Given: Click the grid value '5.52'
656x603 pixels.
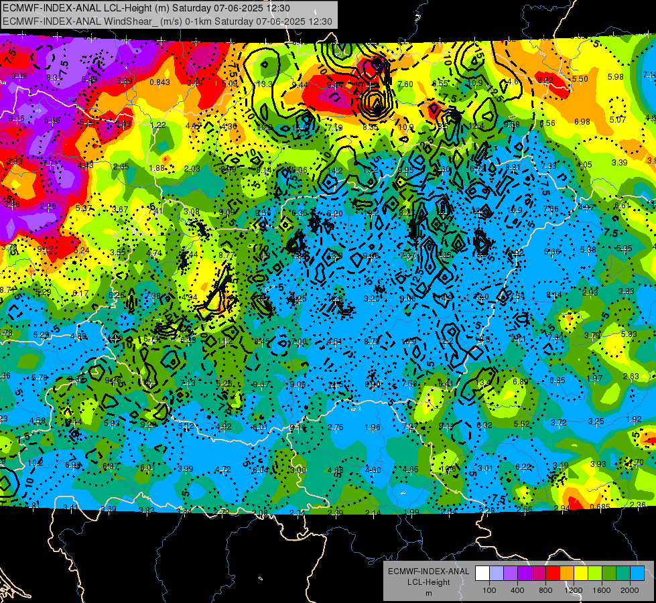Looking at the screenshot, I should pyautogui.click(x=522, y=424).
